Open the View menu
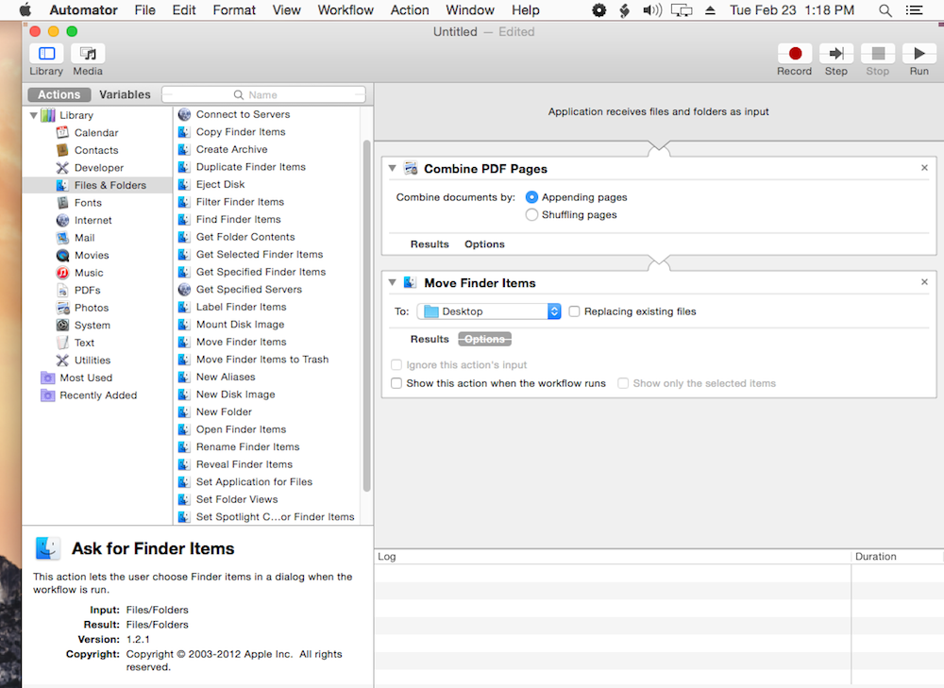 (x=287, y=10)
